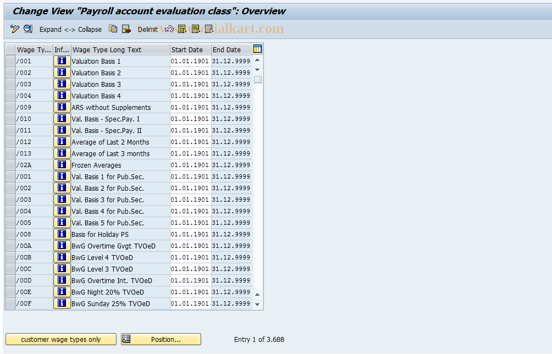The width and height of the screenshot is (552, 354).
Task: Click info icon for Valuation Basis 1
Action: pyautogui.click(x=62, y=61)
